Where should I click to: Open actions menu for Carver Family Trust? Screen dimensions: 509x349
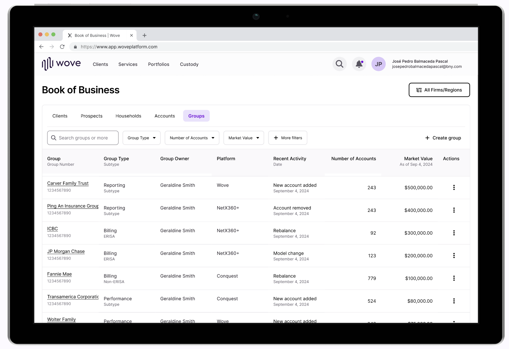(x=454, y=187)
